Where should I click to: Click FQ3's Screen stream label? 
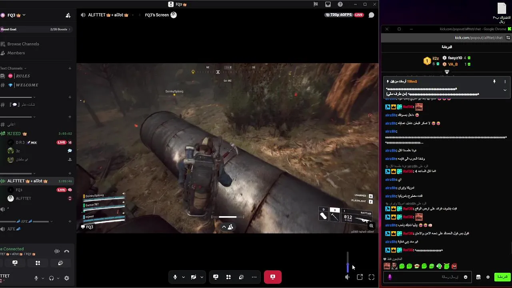157,15
